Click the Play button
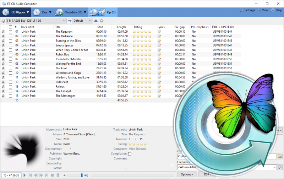Image resolution: width=284 pixels, height=179 pixels. click(24, 175)
